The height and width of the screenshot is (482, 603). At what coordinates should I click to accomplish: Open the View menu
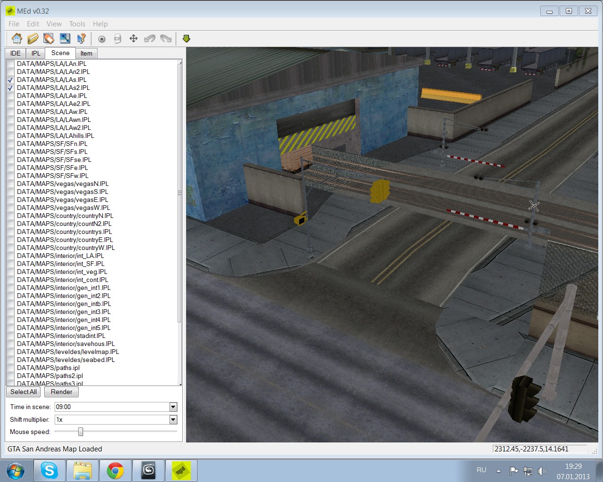54,24
